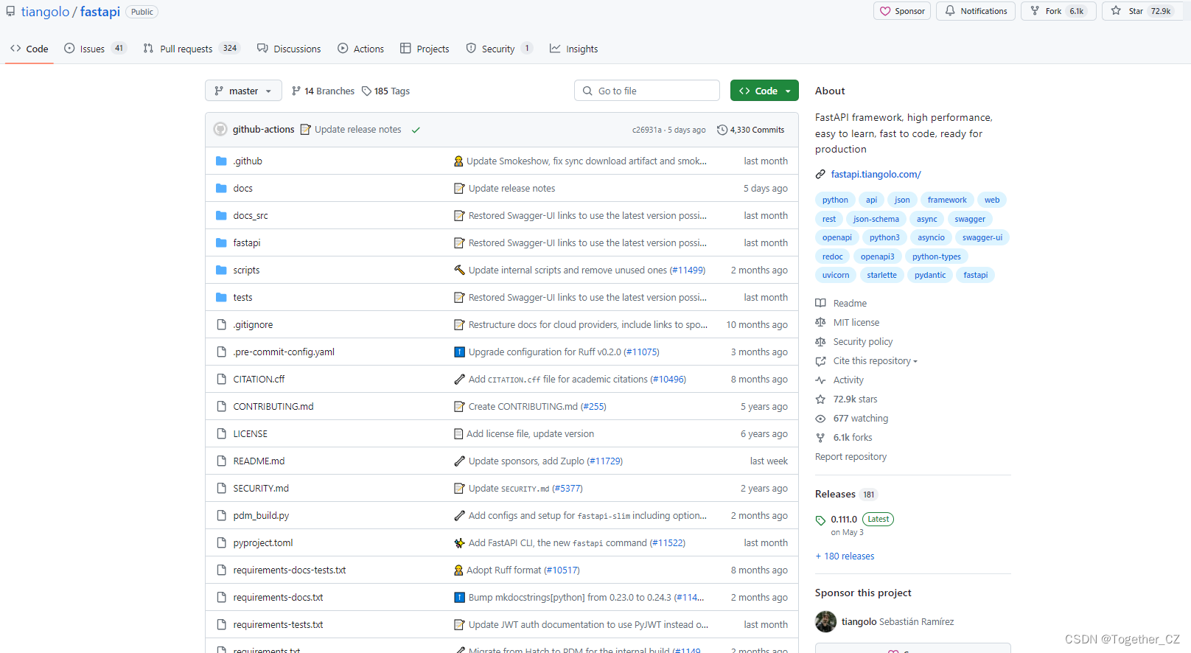
Task: Click the Activity pulse icon
Action: 820,380
